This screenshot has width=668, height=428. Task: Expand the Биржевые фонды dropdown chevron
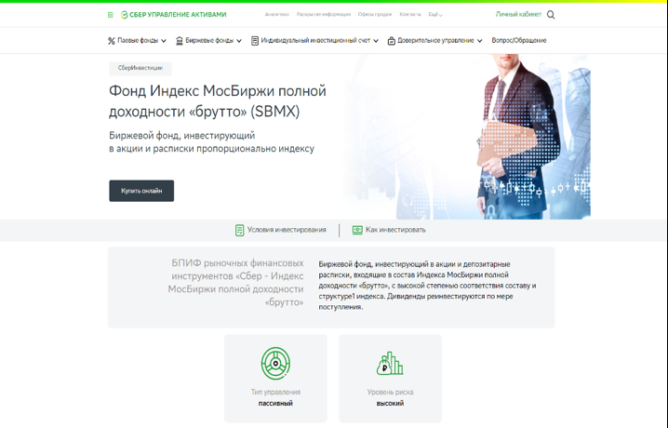(x=239, y=41)
